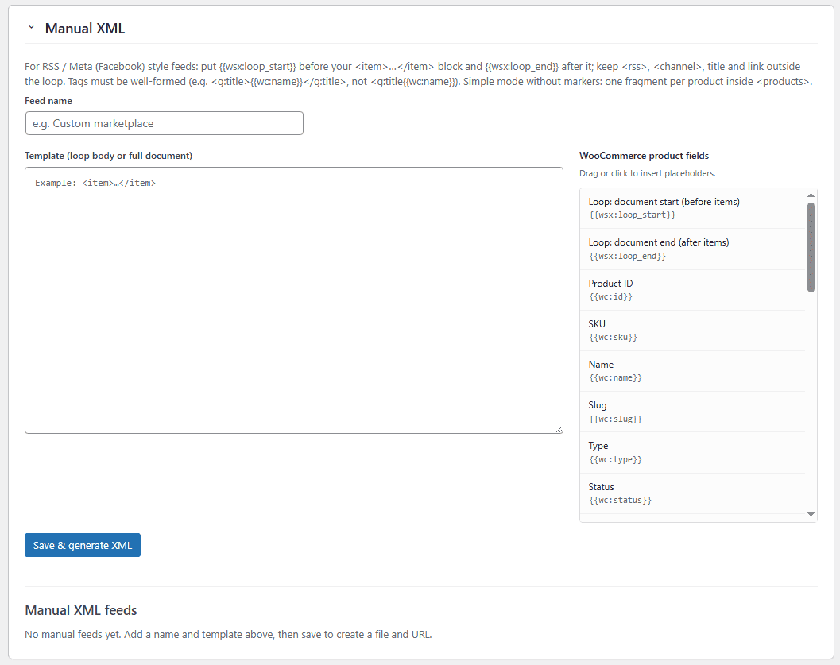
Task: Click the Manual XML section heading
Action: (85, 29)
